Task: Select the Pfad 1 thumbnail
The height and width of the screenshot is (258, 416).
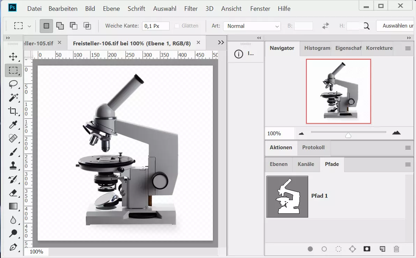Action: [x=287, y=197]
